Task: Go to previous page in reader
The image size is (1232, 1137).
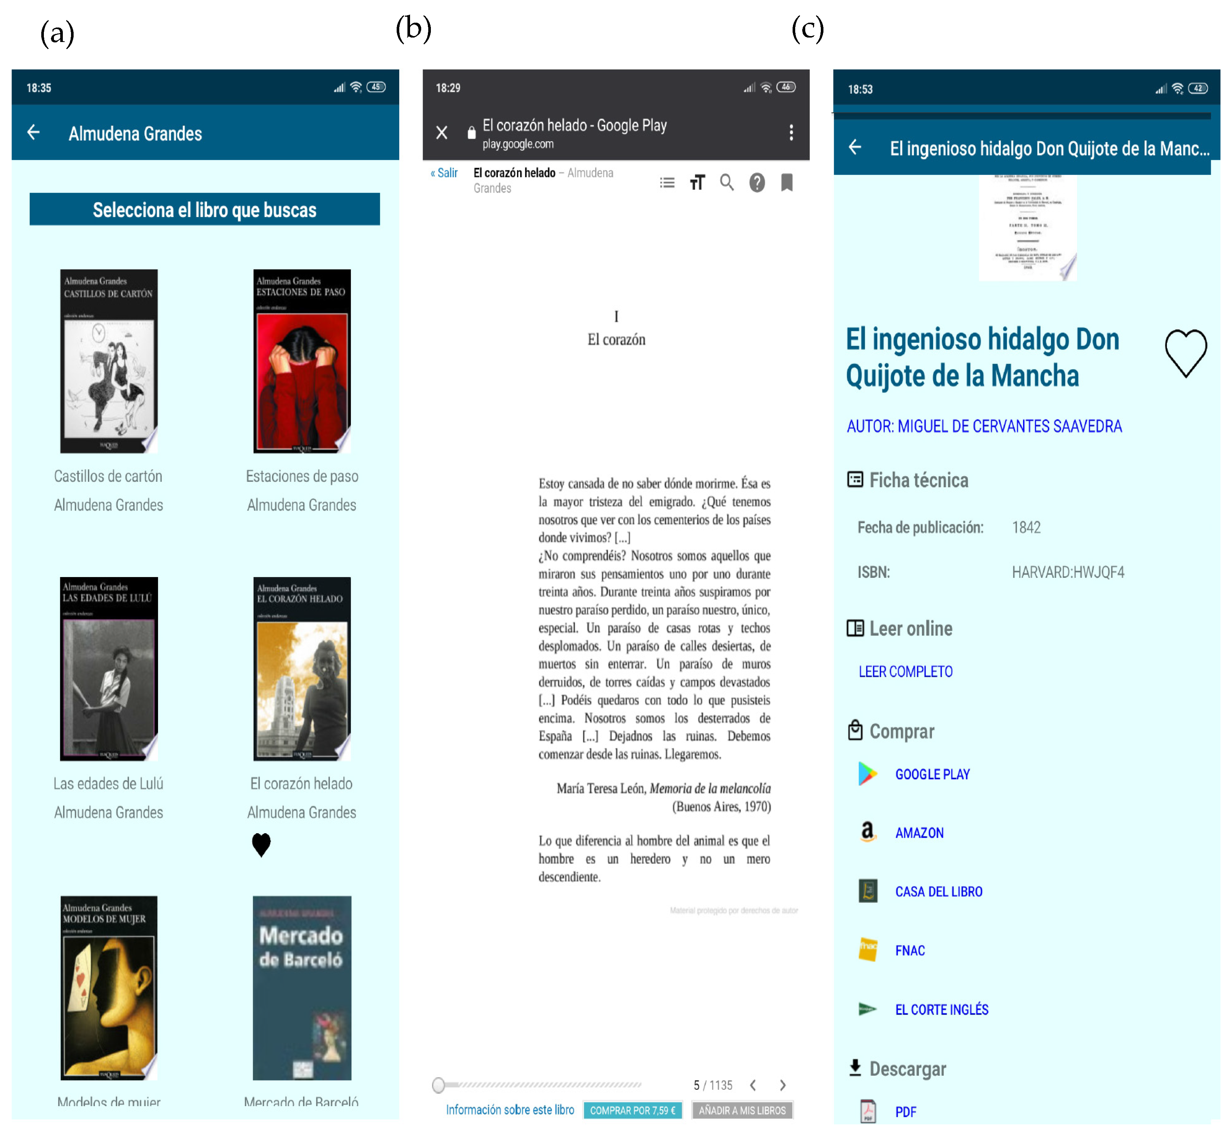Action: pyautogui.click(x=753, y=1085)
